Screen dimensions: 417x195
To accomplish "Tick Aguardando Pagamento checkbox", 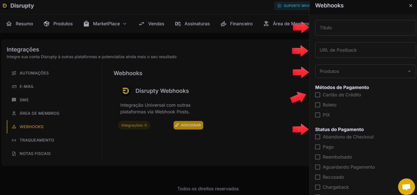I will point(318,167).
